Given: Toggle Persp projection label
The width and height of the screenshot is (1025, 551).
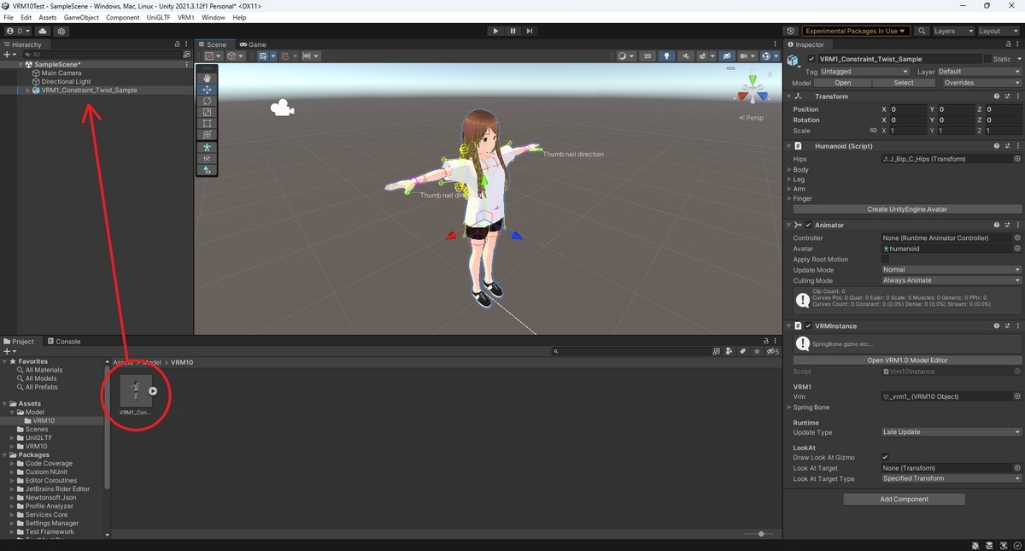Looking at the screenshot, I should pyautogui.click(x=754, y=118).
